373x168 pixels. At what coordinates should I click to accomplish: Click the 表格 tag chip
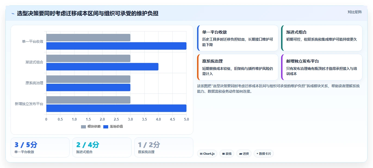coord(227,154)
